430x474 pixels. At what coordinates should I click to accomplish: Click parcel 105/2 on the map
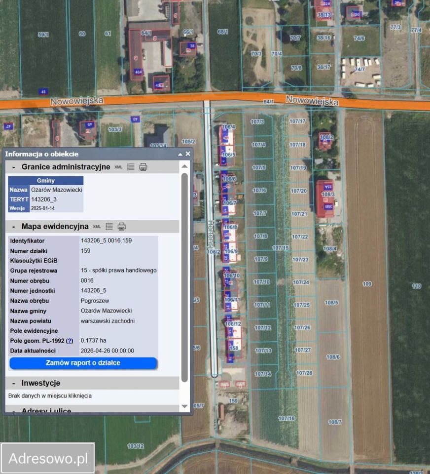click(188, 142)
